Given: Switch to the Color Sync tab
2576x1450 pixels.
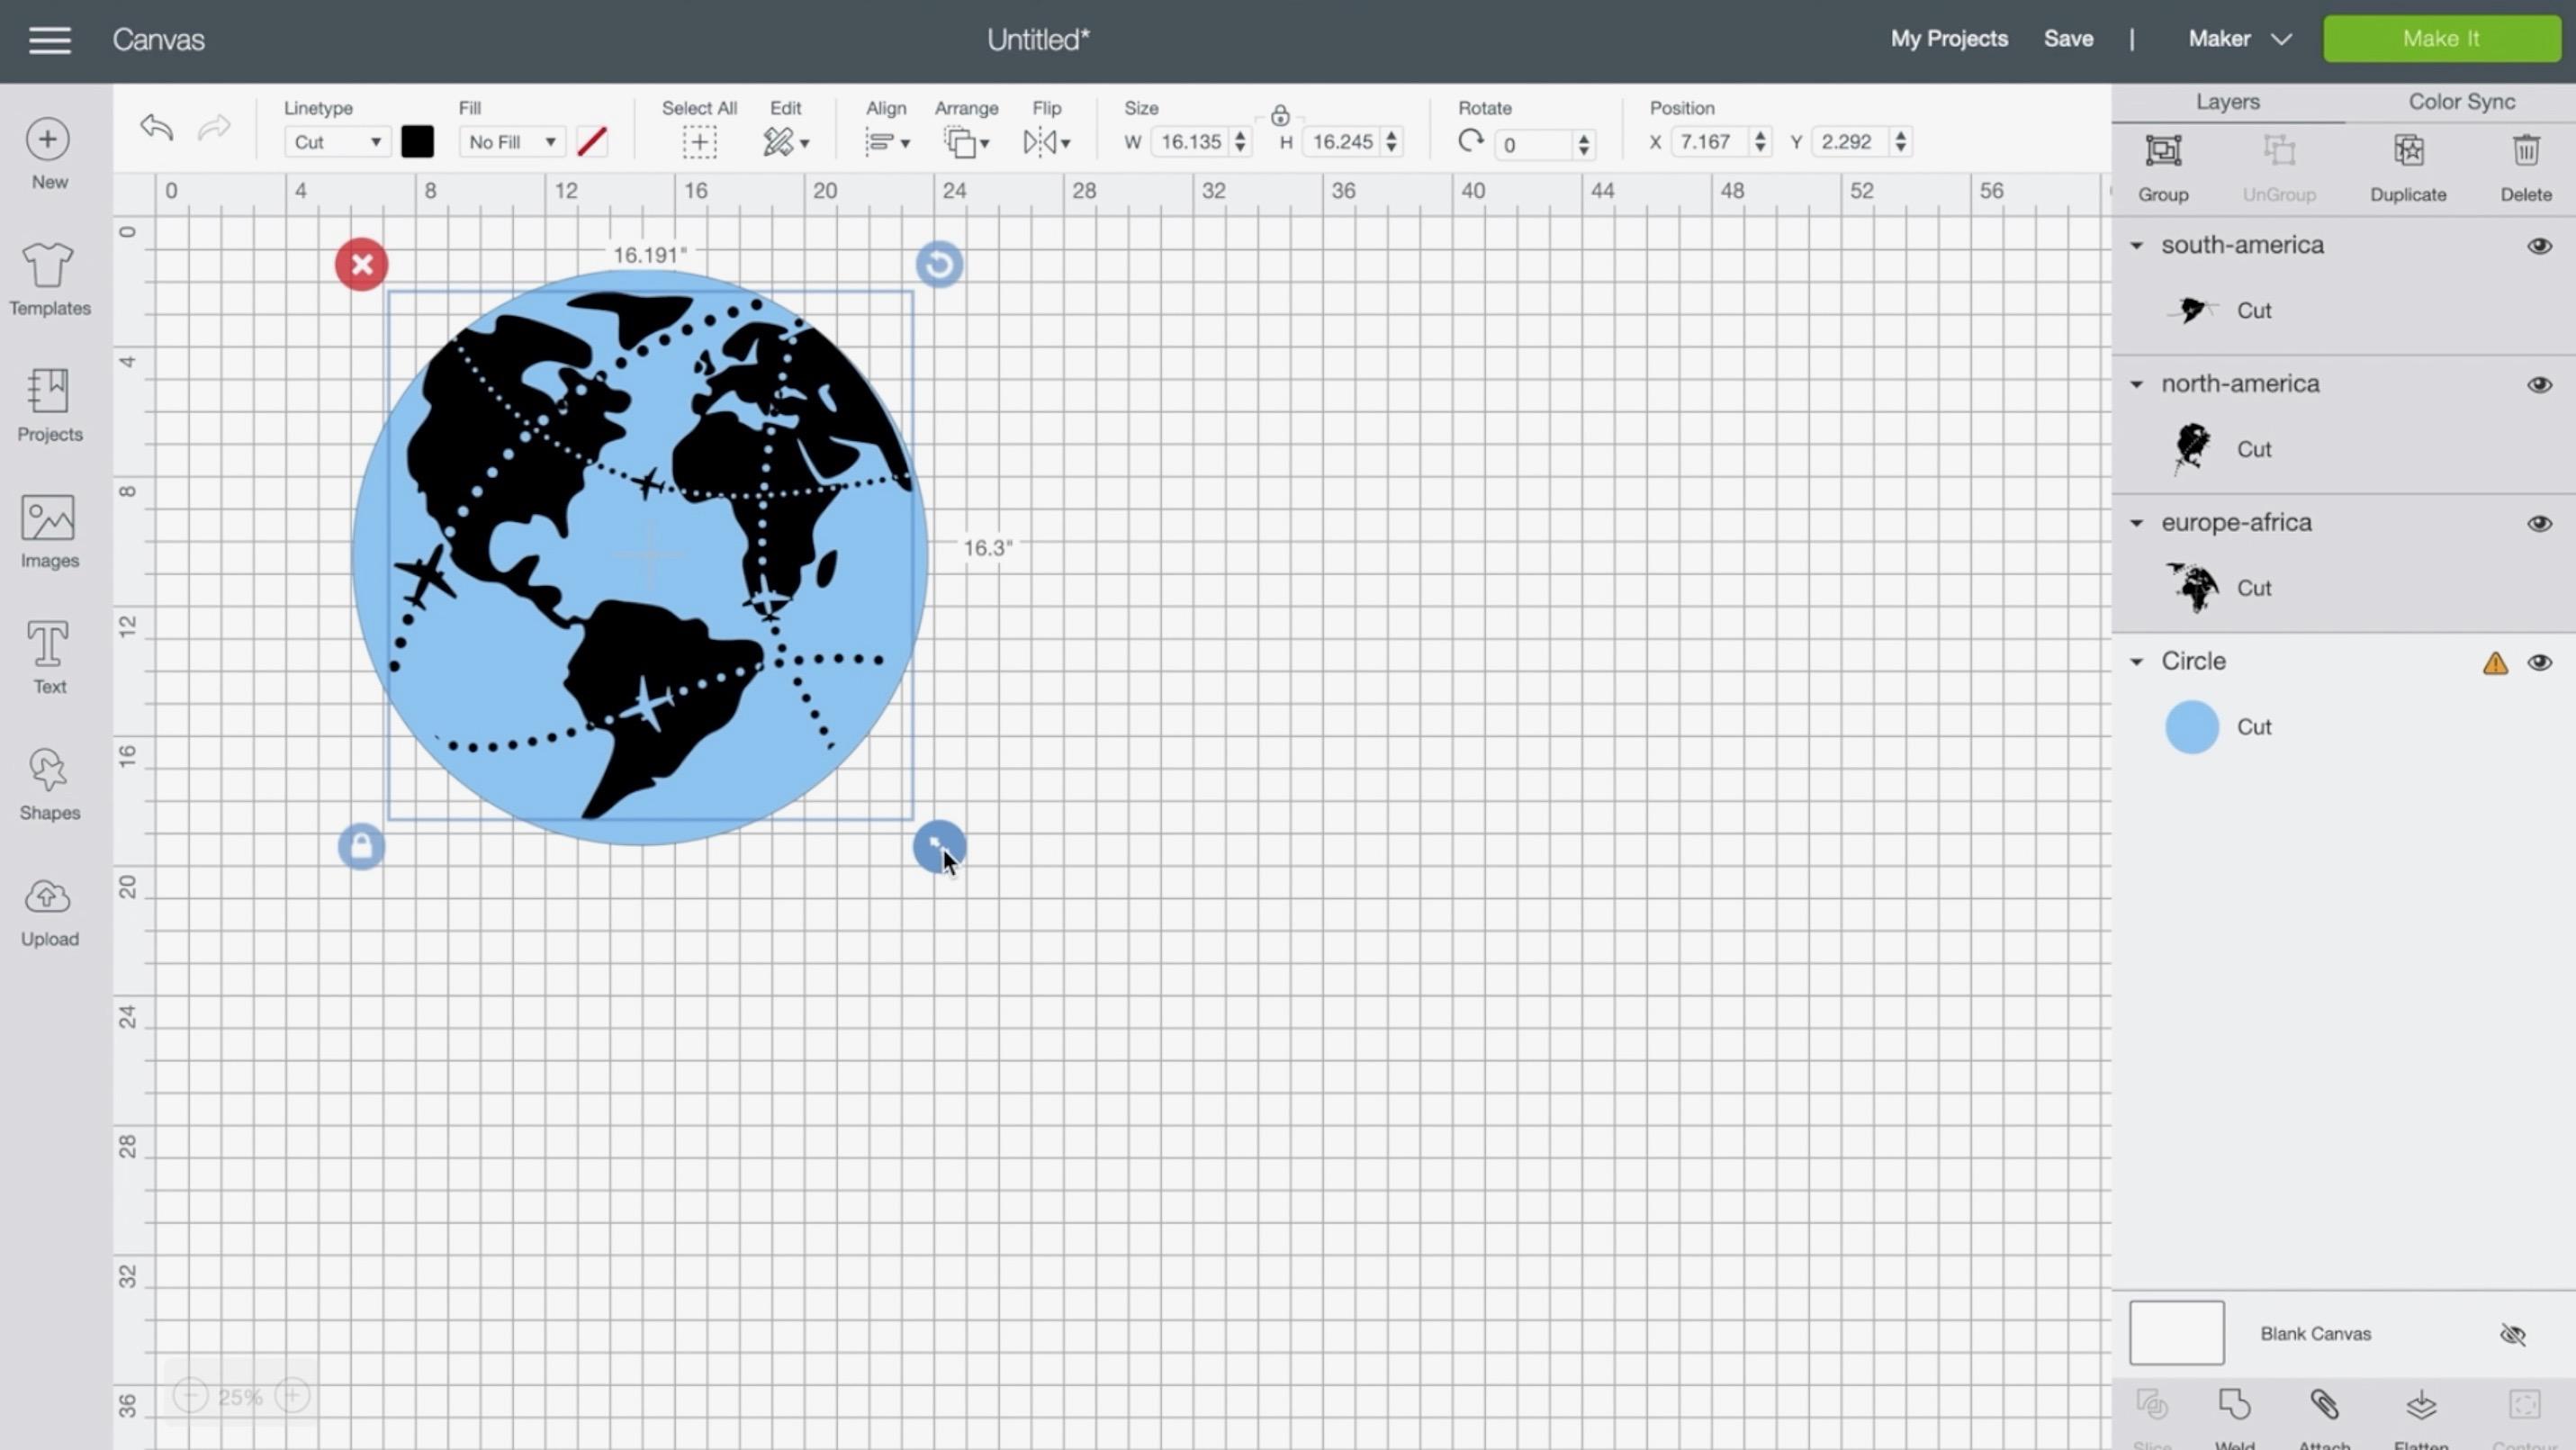Looking at the screenshot, I should pyautogui.click(x=2461, y=101).
